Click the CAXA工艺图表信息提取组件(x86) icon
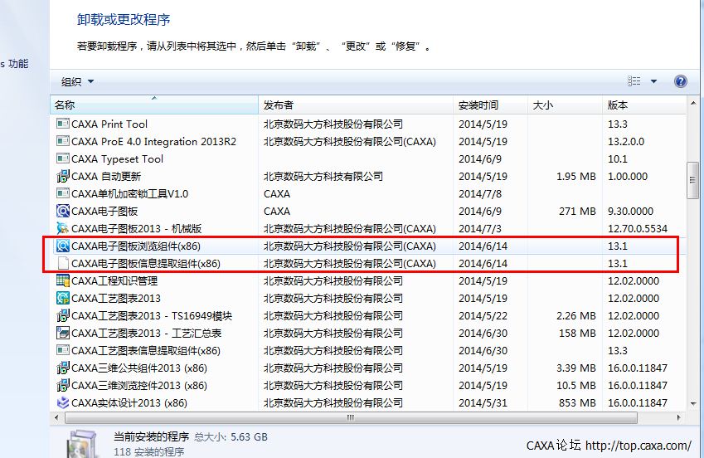The width and height of the screenshot is (704, 458). [63, 350]
